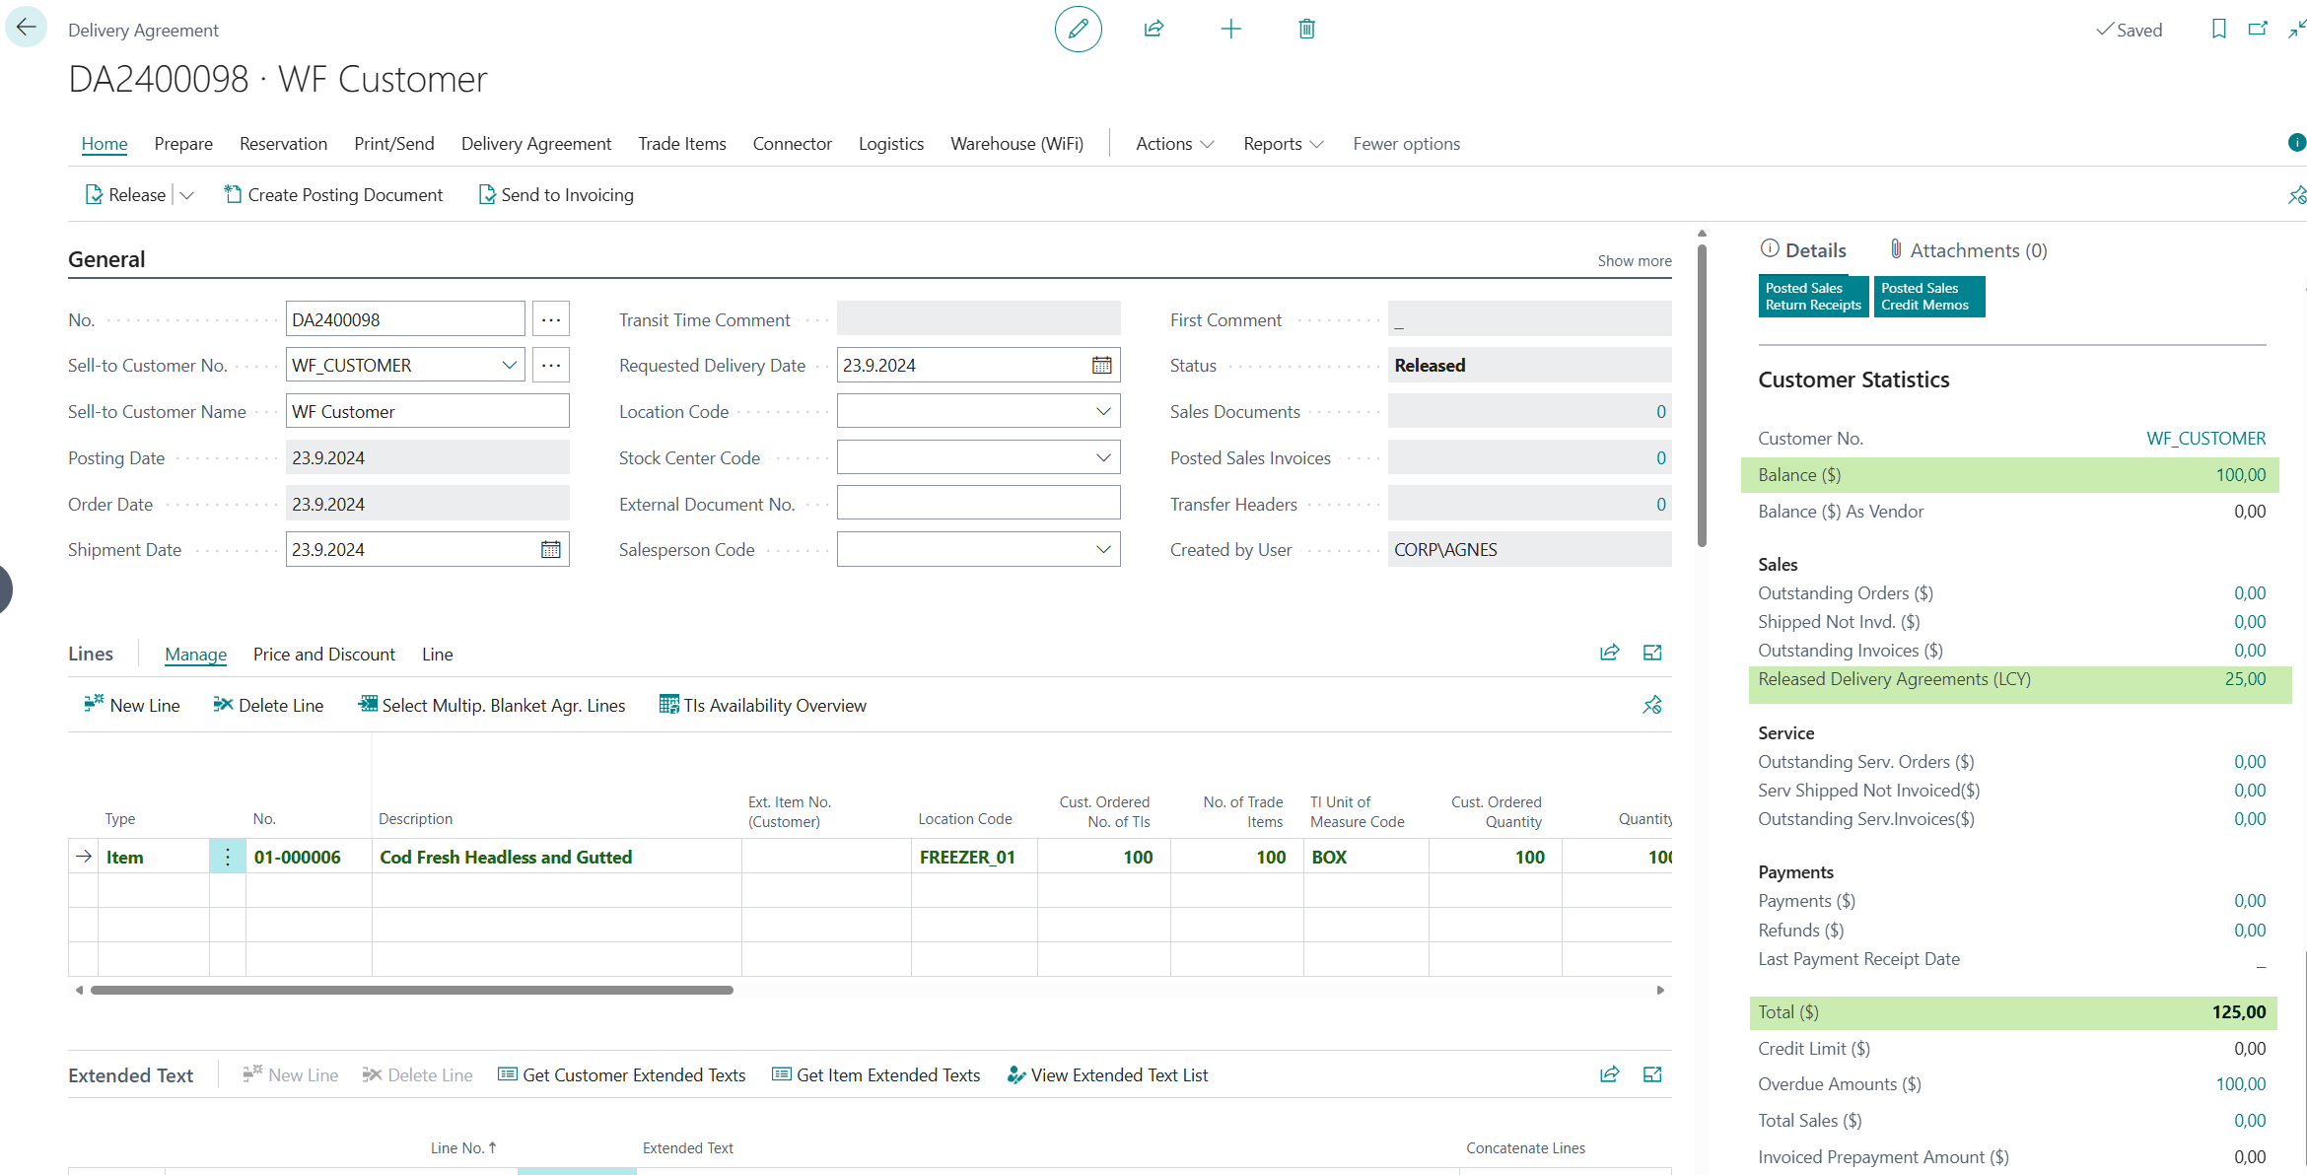
Task: Switch to the Trade Items tab
Action: (681, 144)
